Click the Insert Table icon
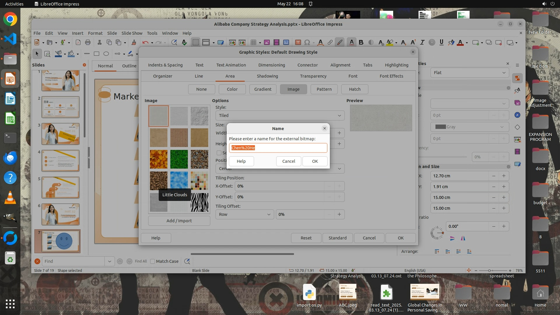Viewport: 560px width, 315px height. click(x=253, y=43)
